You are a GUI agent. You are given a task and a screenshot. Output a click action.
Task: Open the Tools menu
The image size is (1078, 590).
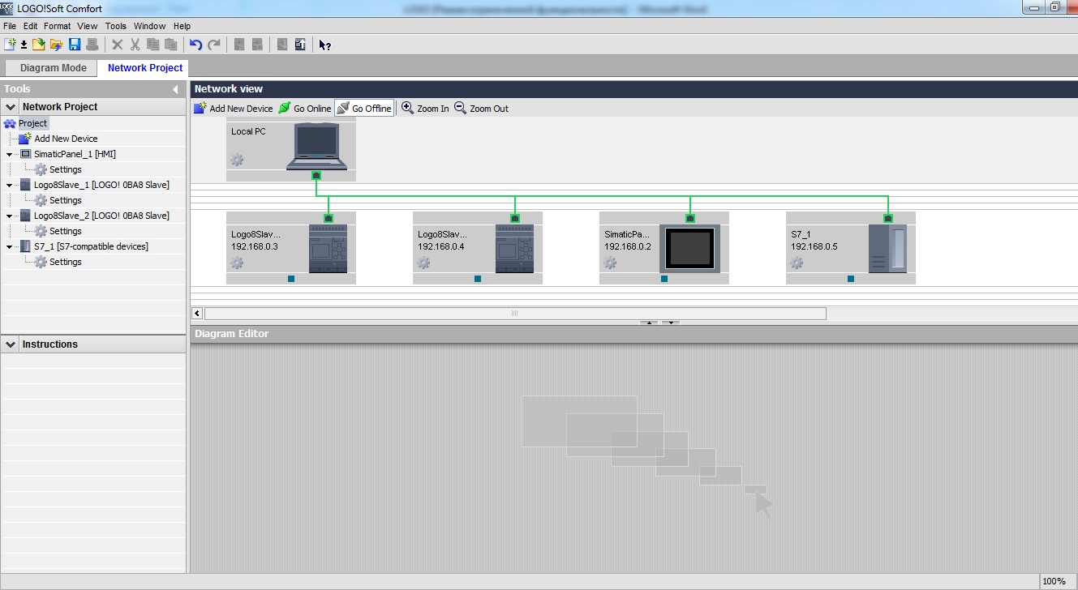tap(116, 26)
